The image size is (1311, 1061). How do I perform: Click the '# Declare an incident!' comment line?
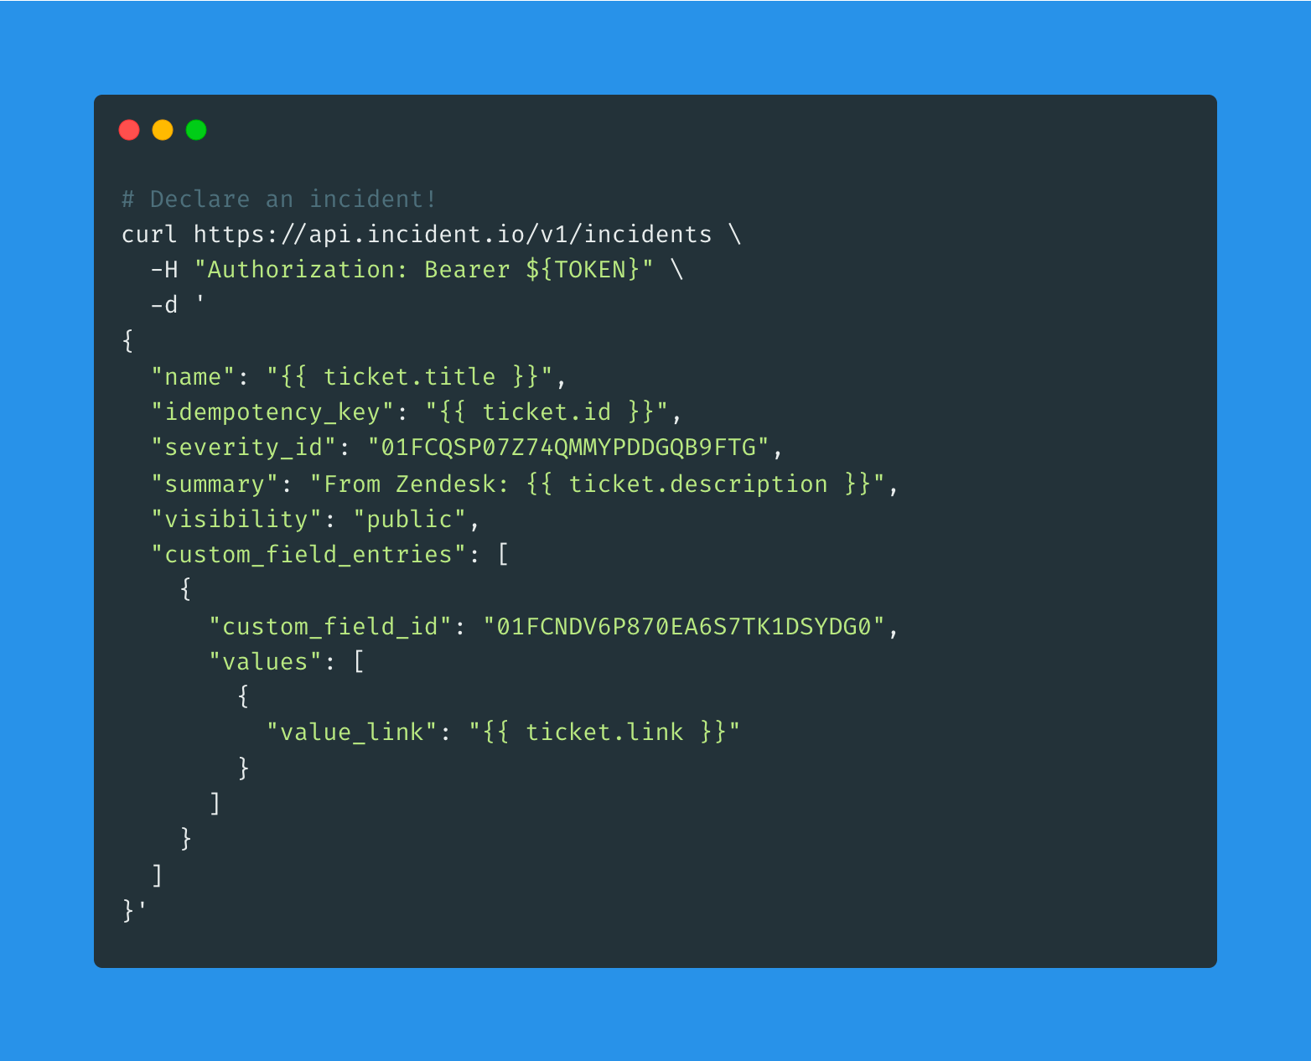279,199
